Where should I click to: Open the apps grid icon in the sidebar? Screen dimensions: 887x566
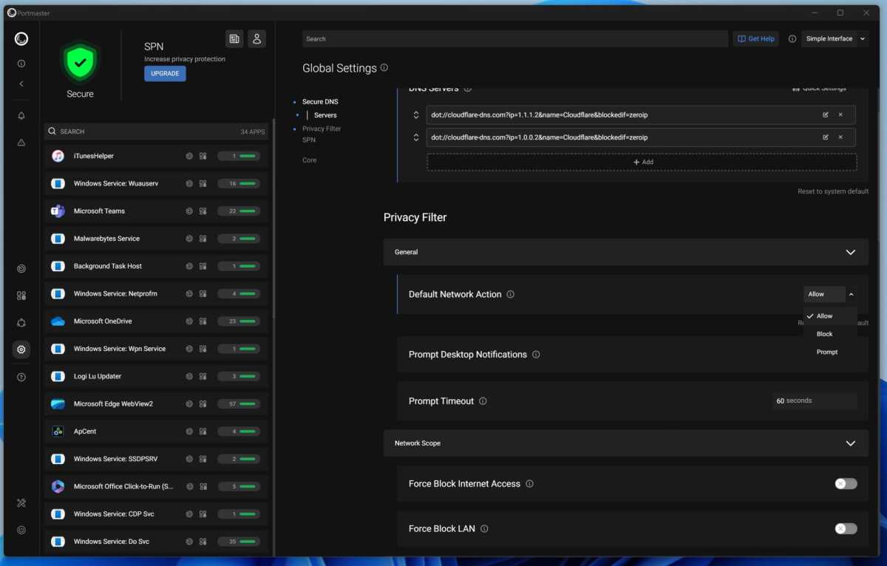pos(21,296)
